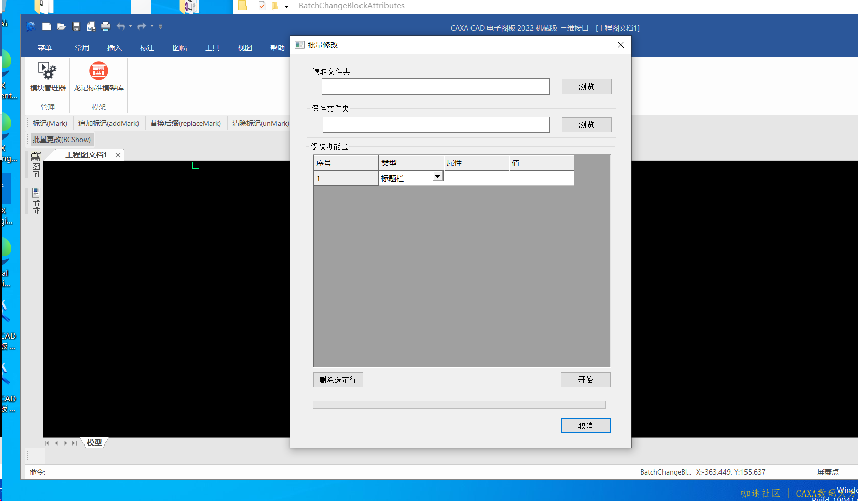Click the 删除选定行 button
Screen dimensions: 858x501
338,380
